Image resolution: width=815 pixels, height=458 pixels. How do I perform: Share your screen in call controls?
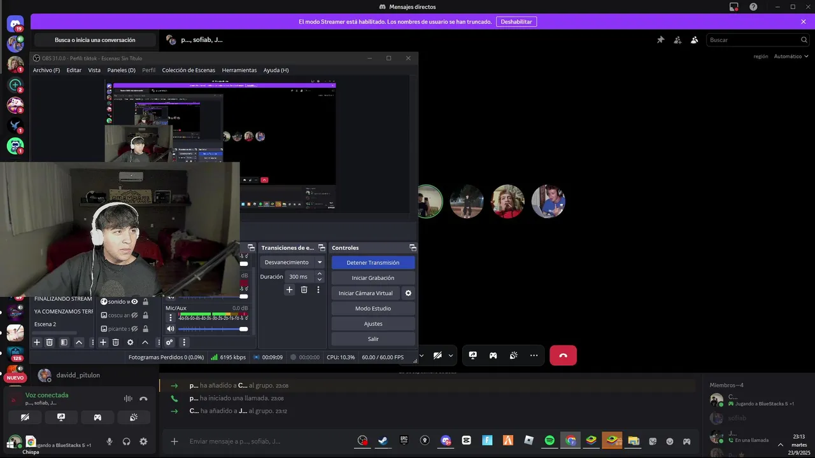click(472, 356)
